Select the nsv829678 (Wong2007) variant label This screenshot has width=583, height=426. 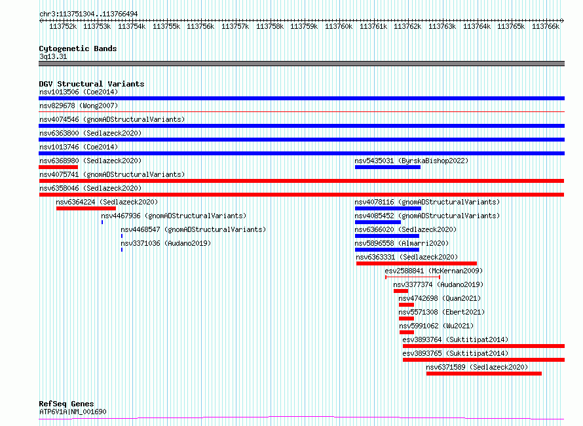tap(79, 106)
